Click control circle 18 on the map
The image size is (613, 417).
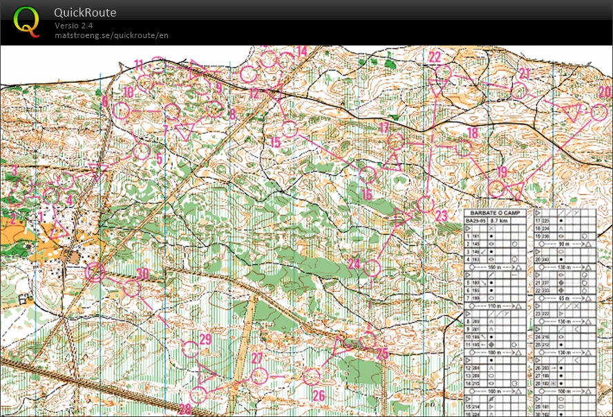point(464,147)
